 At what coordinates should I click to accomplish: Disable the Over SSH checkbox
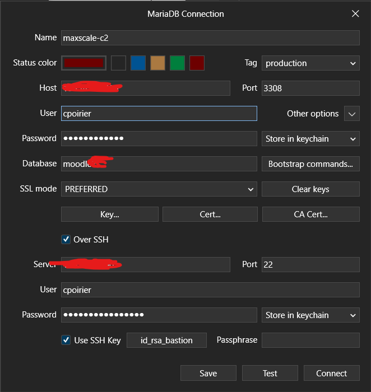66,239
